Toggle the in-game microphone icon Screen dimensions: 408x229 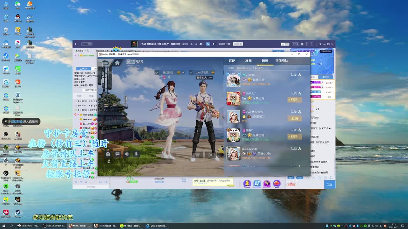pos(136,154)
